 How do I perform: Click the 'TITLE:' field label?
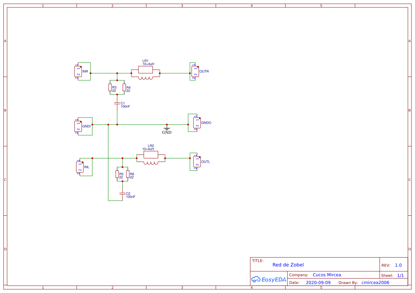coord(257,260)
